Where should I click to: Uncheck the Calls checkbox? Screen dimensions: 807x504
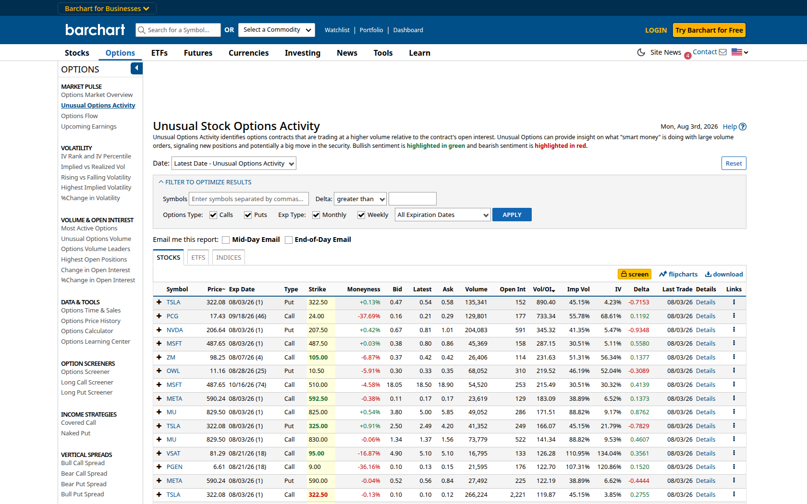[x=213, y=215]
